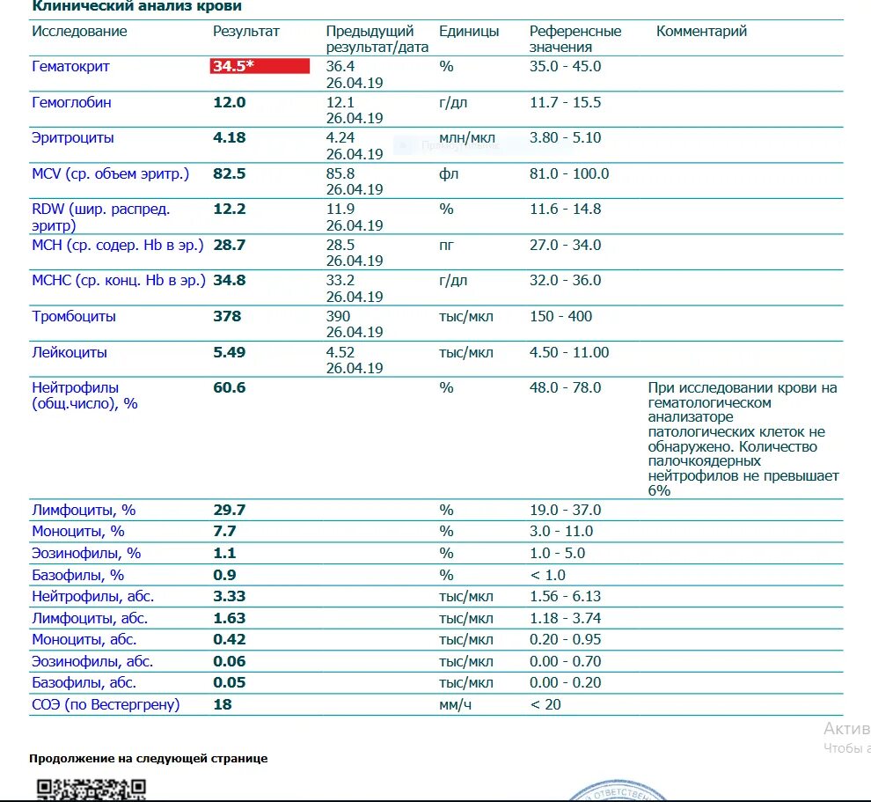
Task: Click hematocrit reference range 35.0 - 45.0
Action: coord(566,67)
